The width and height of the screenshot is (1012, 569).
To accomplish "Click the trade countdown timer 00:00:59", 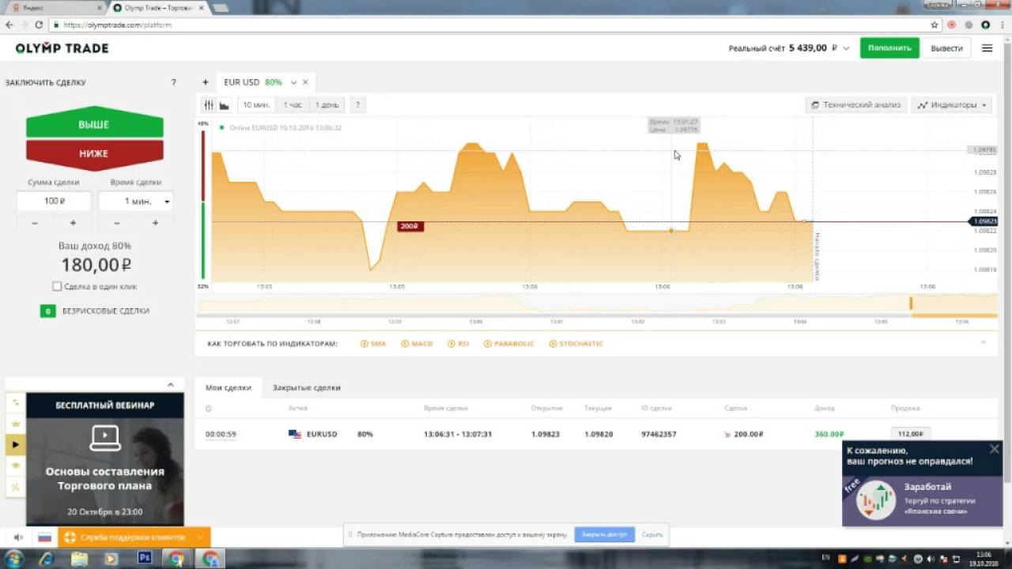I will tap(221, 434).
